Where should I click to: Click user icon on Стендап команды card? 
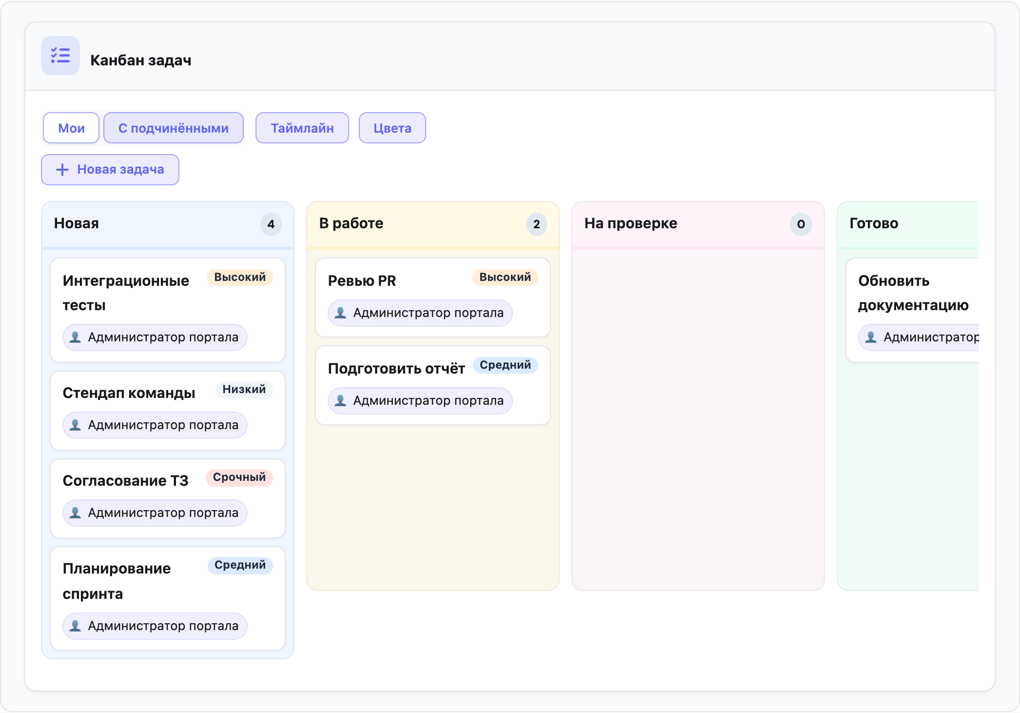(x=75, y=425)
